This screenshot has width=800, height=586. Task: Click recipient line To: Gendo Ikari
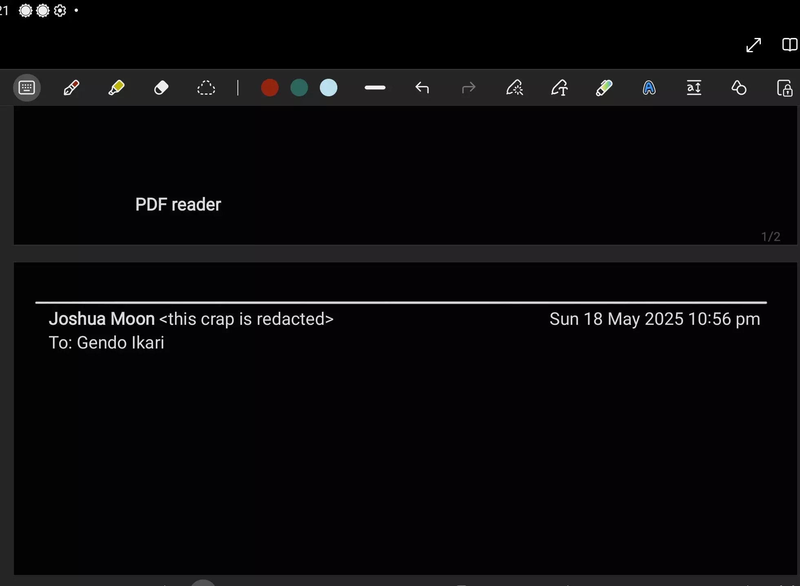point(106,343)
